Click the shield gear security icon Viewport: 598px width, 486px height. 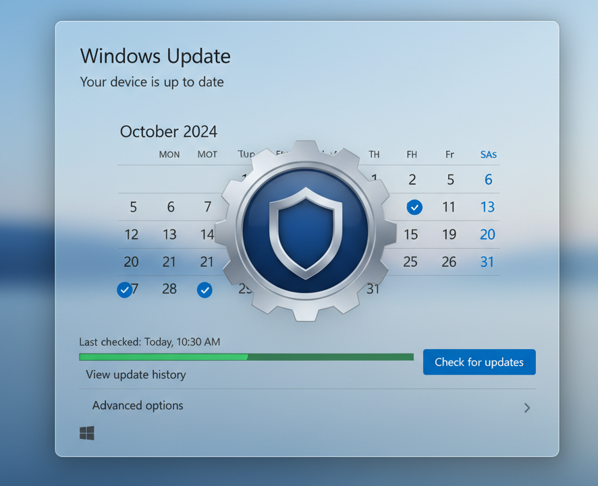(306, 231)
